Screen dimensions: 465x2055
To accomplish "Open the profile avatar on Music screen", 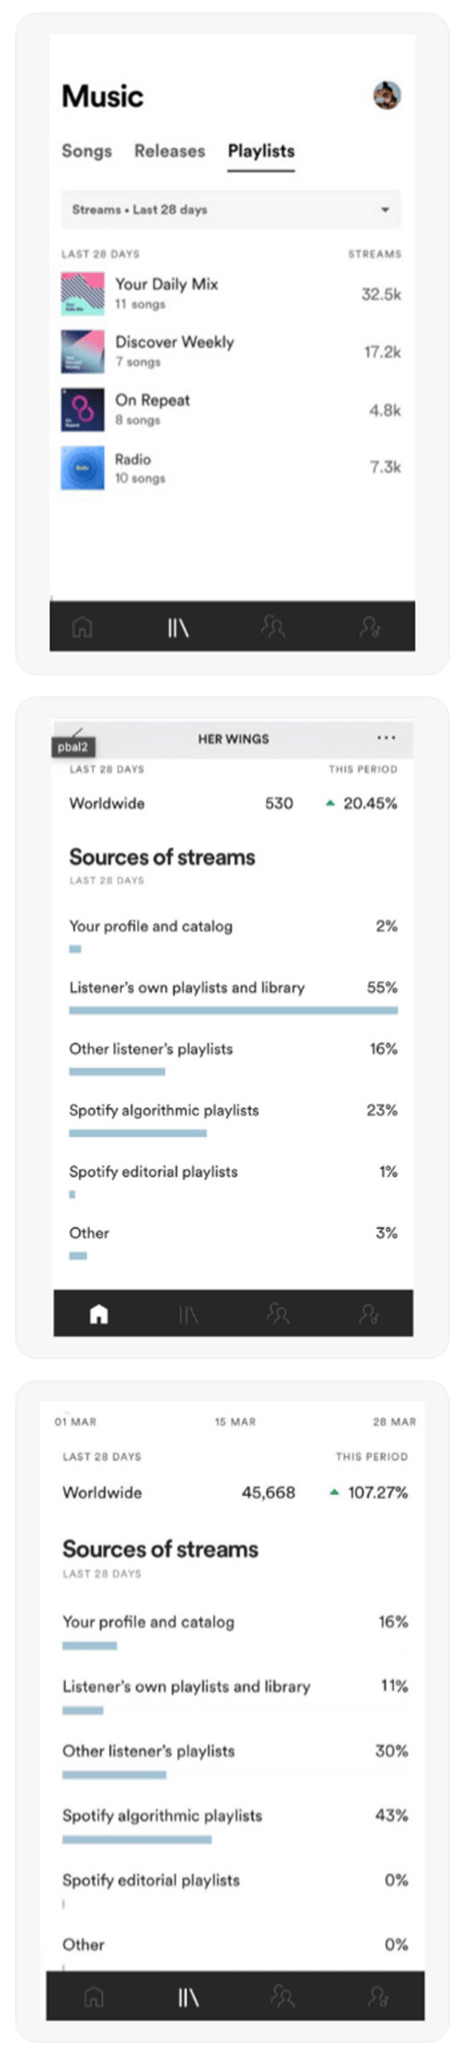I will coord(387,96).
